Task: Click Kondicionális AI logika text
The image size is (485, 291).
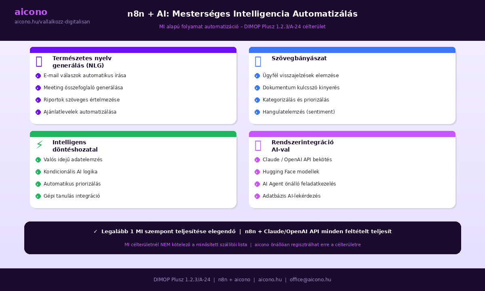Action: tap(70, 172)
